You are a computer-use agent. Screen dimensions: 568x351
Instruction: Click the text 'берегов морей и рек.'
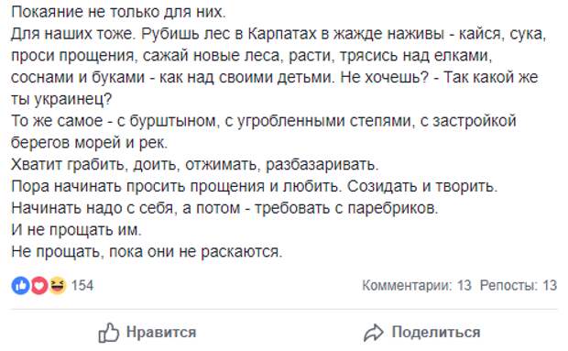pos(90,143)
